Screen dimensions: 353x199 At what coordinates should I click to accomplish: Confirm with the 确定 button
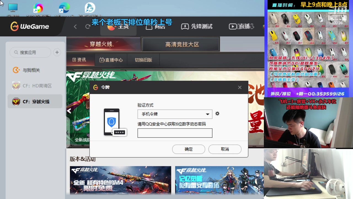point(189,149)
